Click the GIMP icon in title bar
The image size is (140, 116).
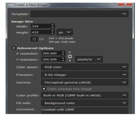point(10,5)
